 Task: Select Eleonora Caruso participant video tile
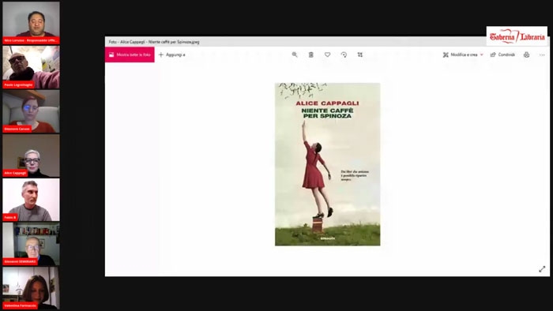point(31,111)
